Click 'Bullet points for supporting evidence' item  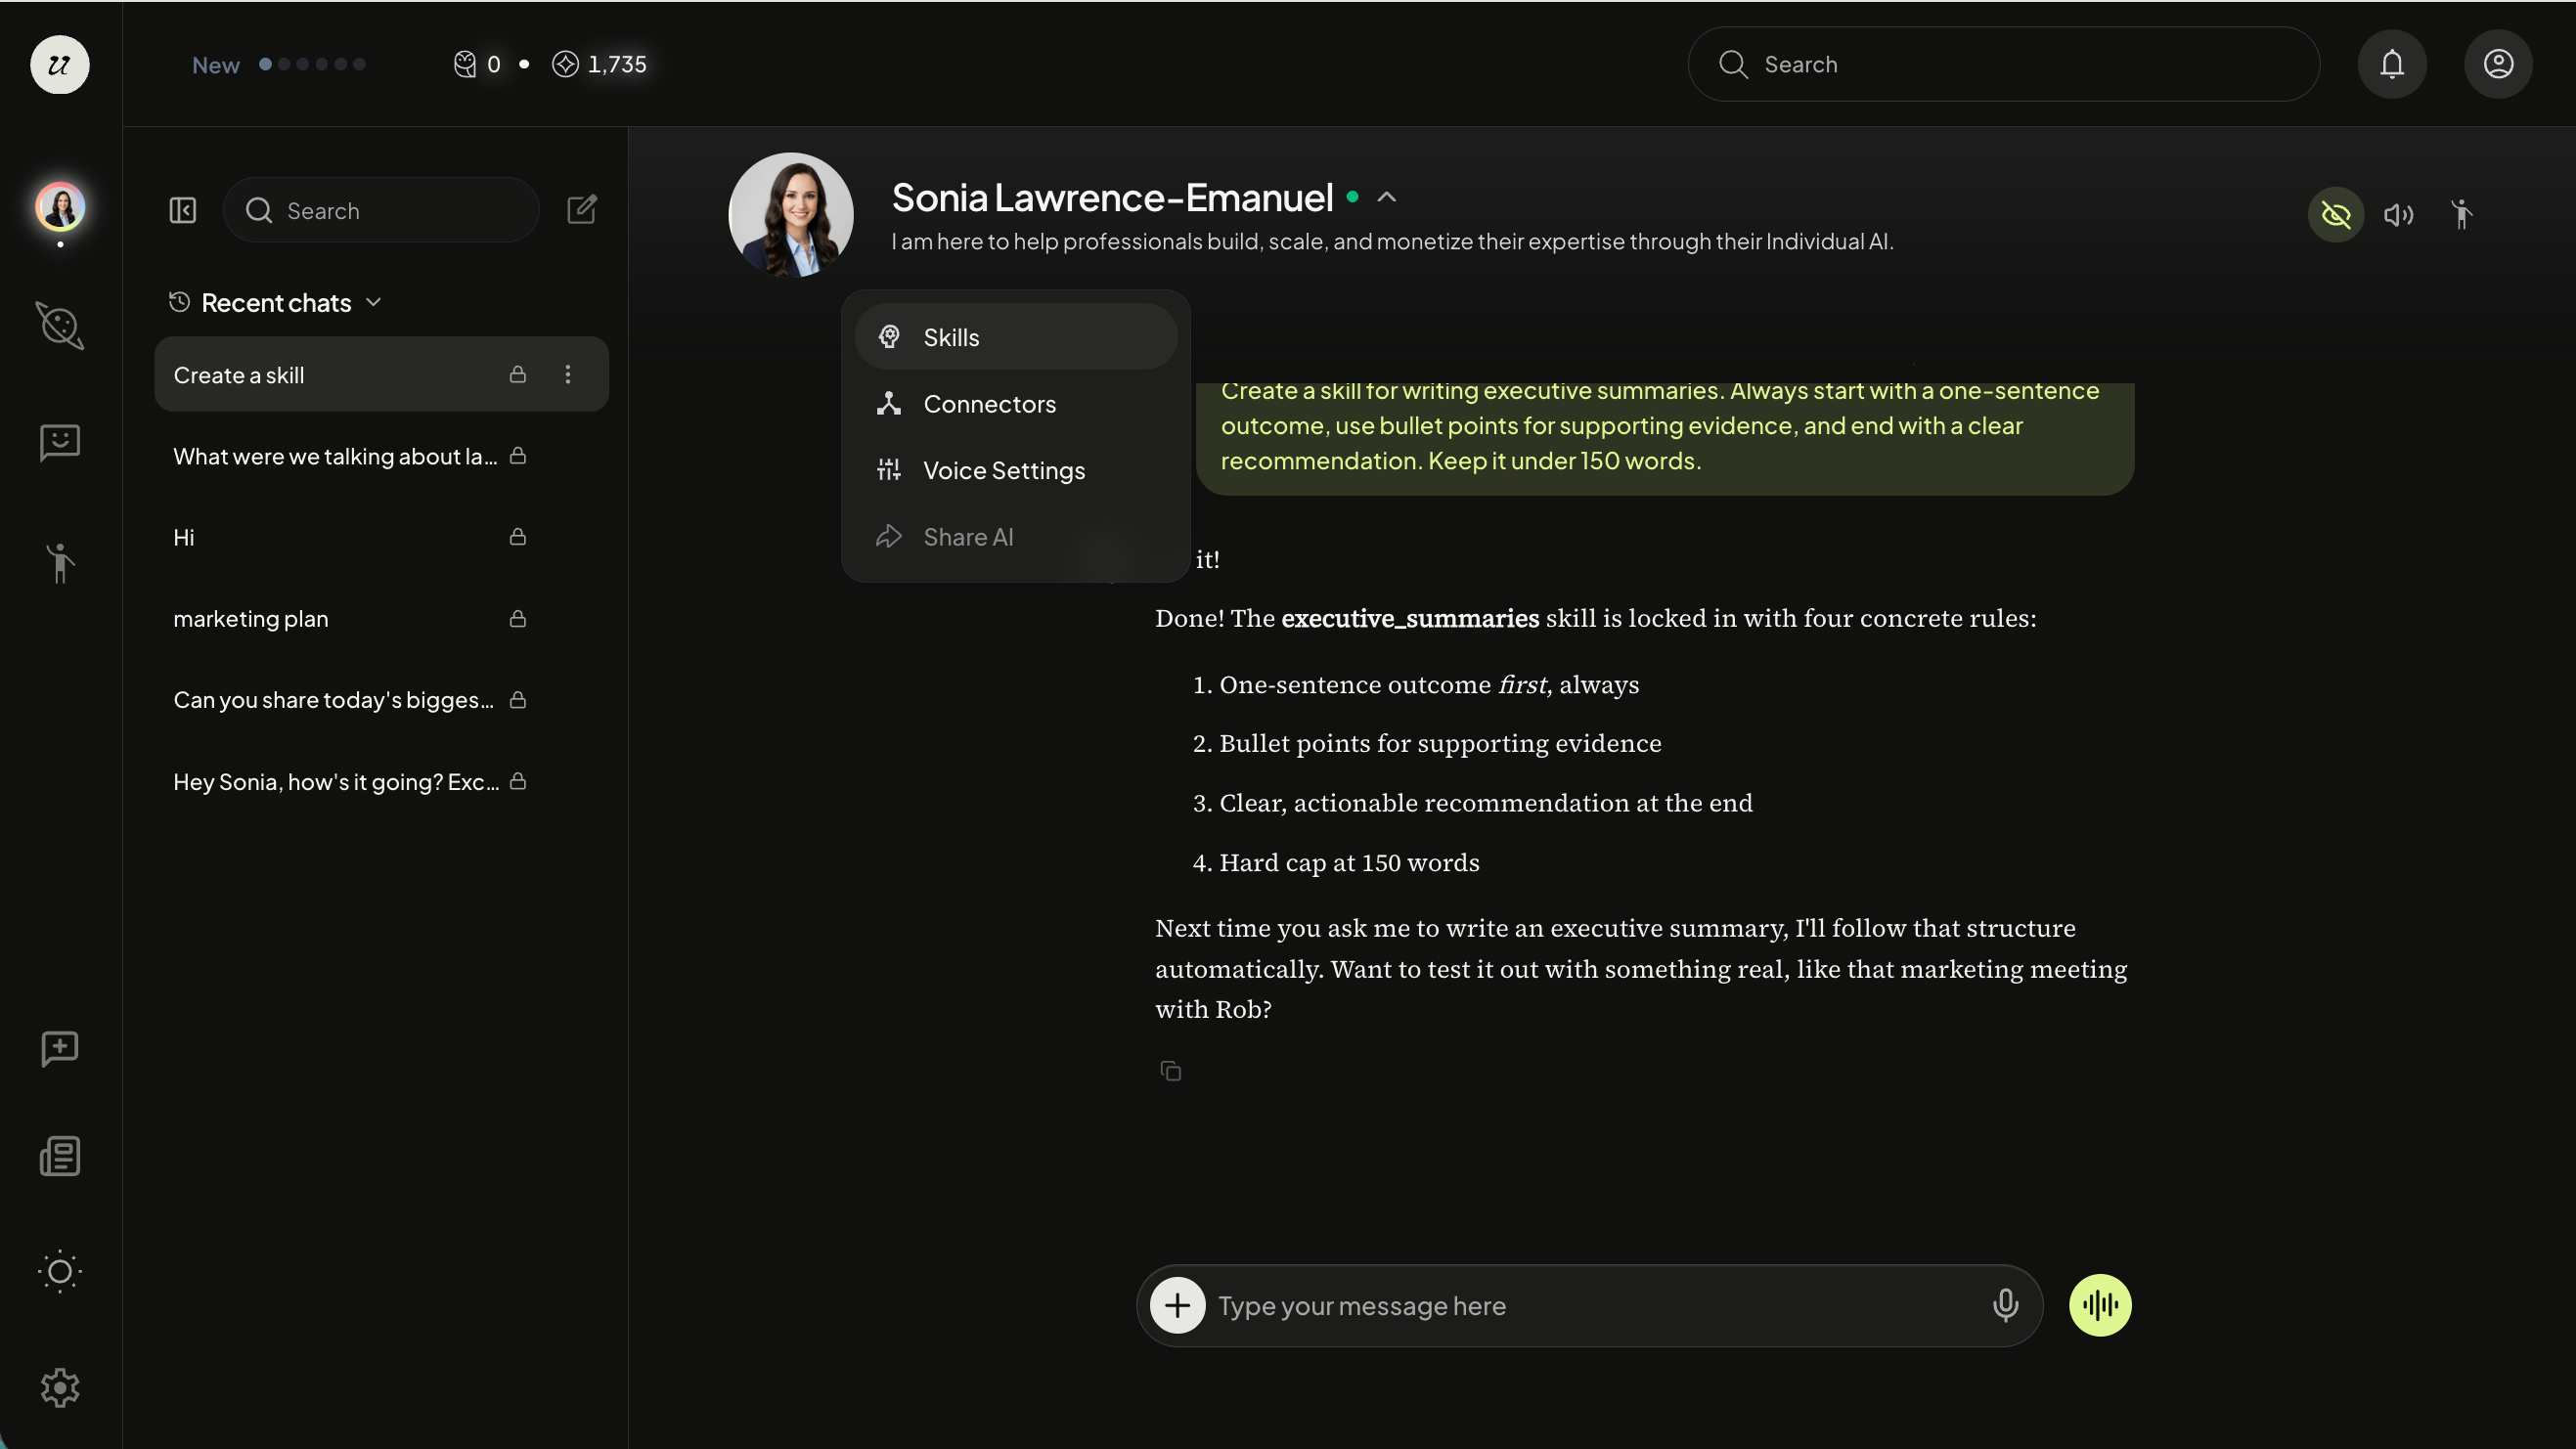click(x=1440, y=743)
